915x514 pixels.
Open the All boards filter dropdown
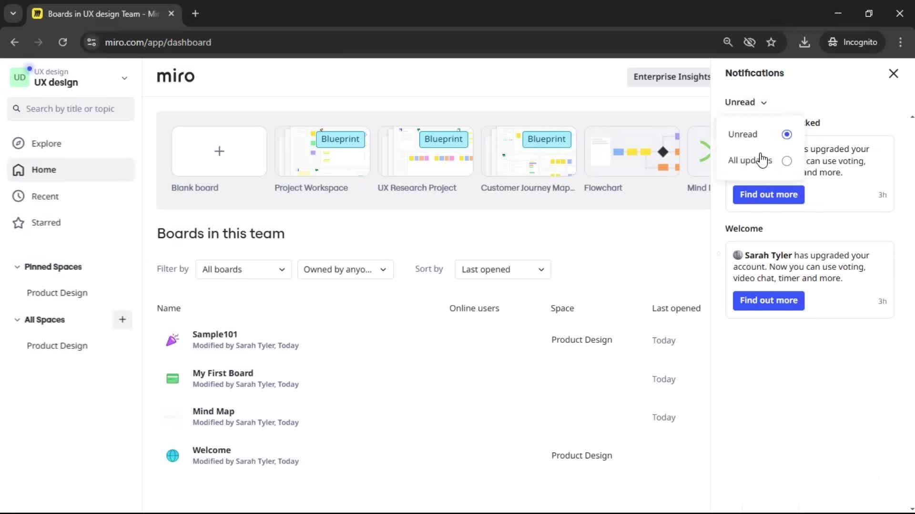244,269
